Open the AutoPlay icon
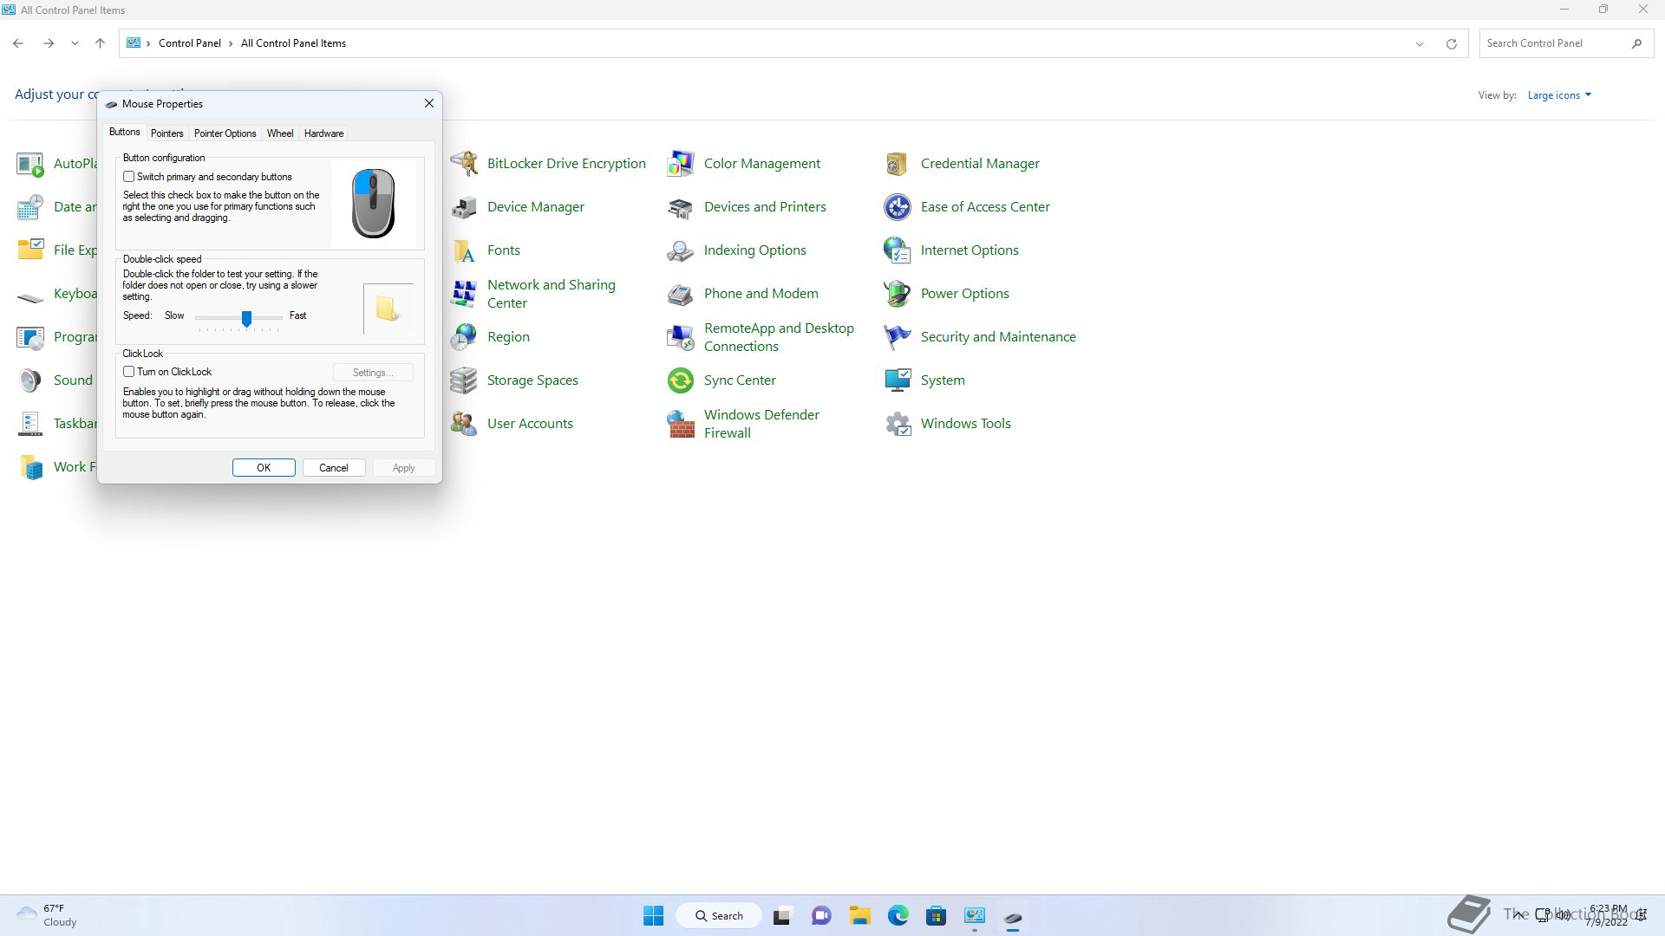The image size is (1665, 936). [x=30, y=163]
